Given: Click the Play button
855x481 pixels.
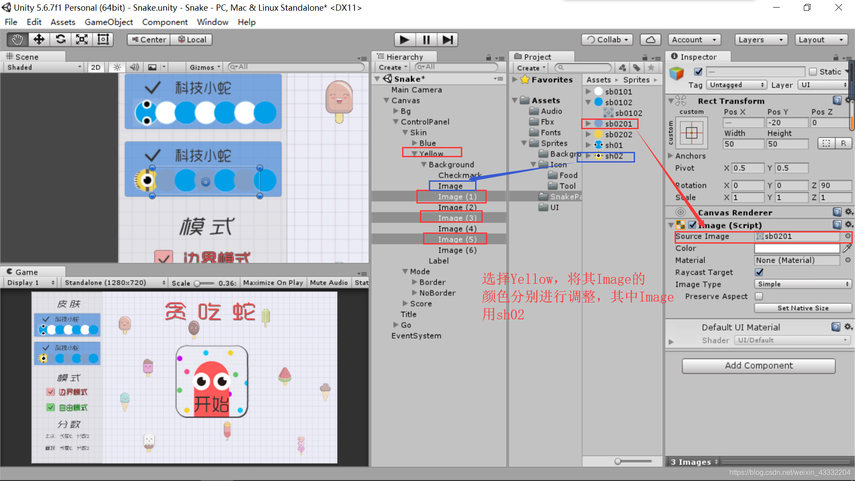Looking at the screenshot, I should [405, 40].
